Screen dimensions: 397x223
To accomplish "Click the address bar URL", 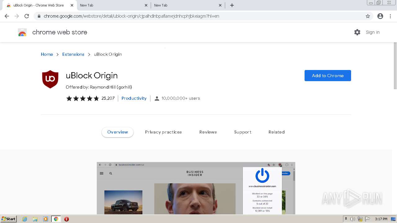I will (x=132, y=16).
